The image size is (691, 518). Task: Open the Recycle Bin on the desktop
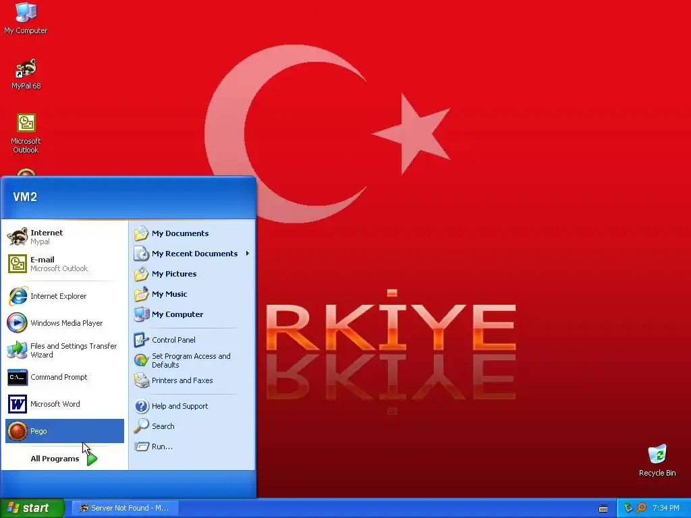coord(657,460)
